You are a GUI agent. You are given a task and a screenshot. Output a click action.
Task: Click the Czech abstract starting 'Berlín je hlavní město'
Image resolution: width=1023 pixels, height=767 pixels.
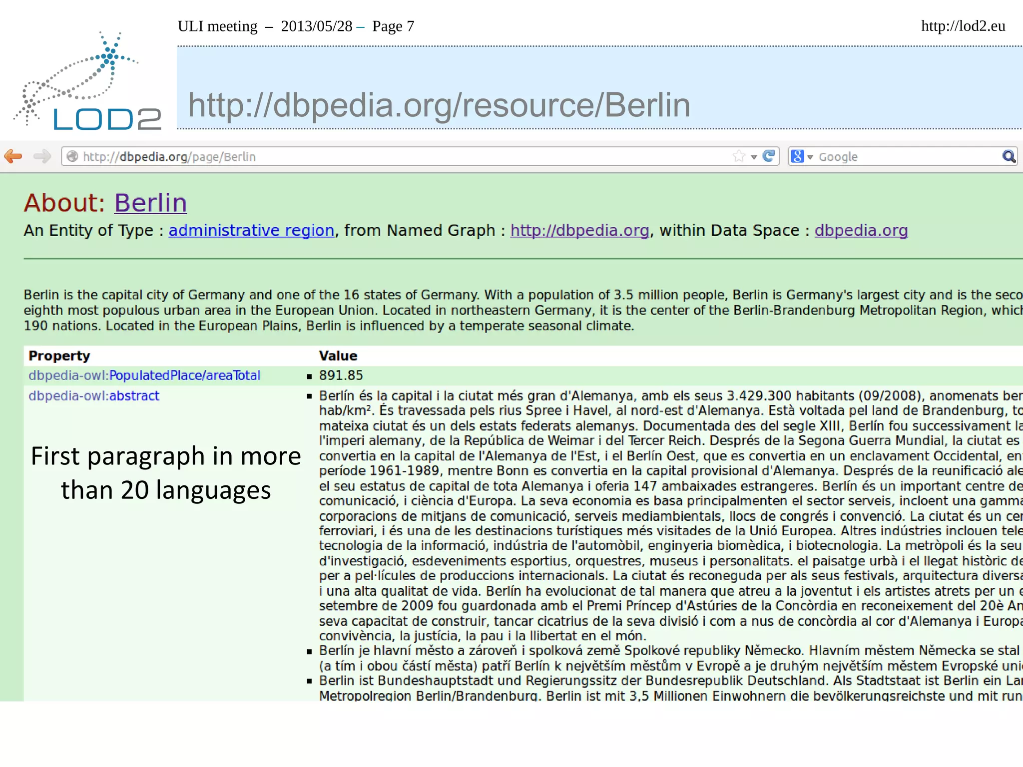pos(671,658)
